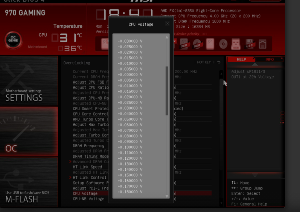
Task: Pick +0.090000 V from the list
Action: click(x=130, y=142)
